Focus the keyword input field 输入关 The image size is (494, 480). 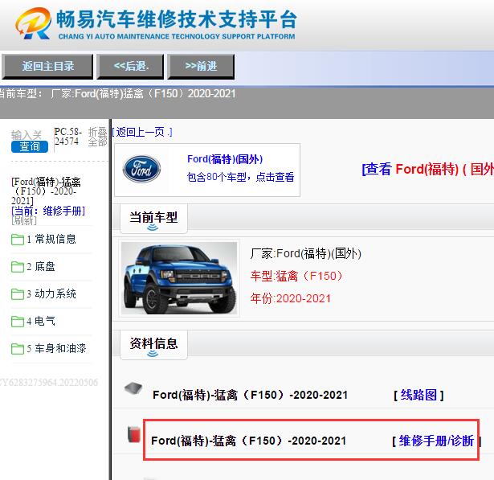(27, 135)
